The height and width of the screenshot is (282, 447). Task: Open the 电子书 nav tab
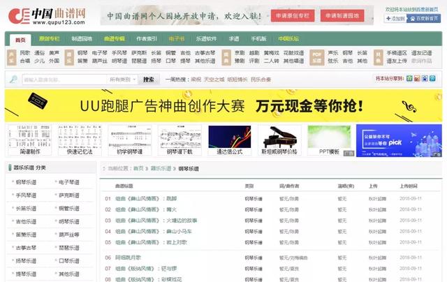pos(177,38)
